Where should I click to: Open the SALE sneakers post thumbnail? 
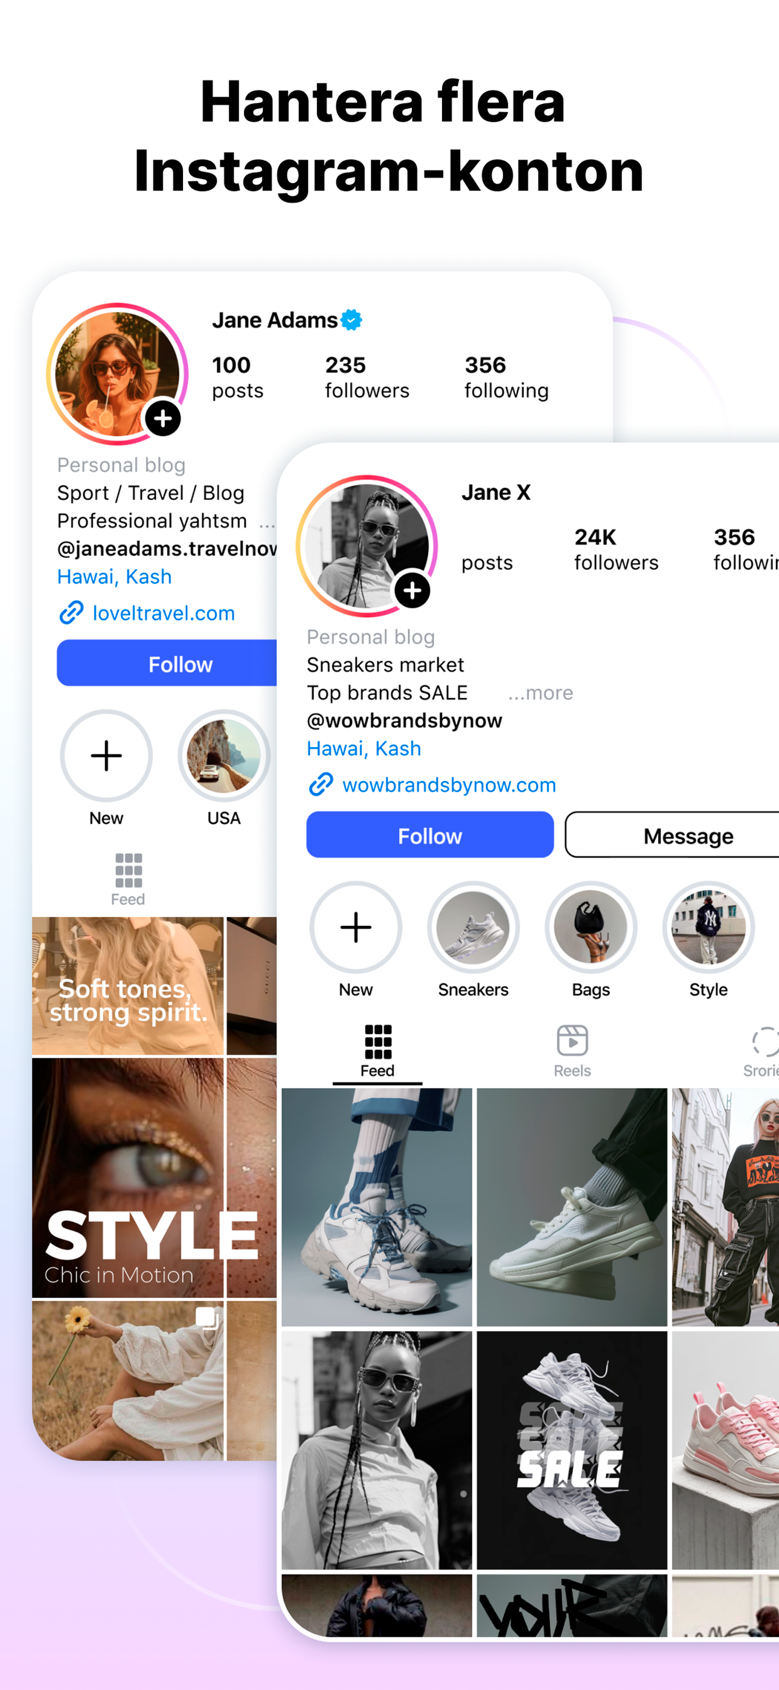click(x=571, y=1449)
